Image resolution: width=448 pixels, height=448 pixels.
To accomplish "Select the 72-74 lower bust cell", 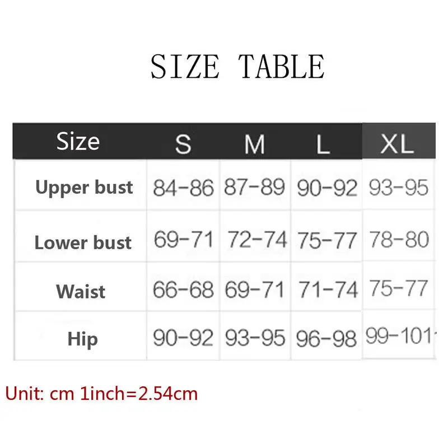I will 257,240.
